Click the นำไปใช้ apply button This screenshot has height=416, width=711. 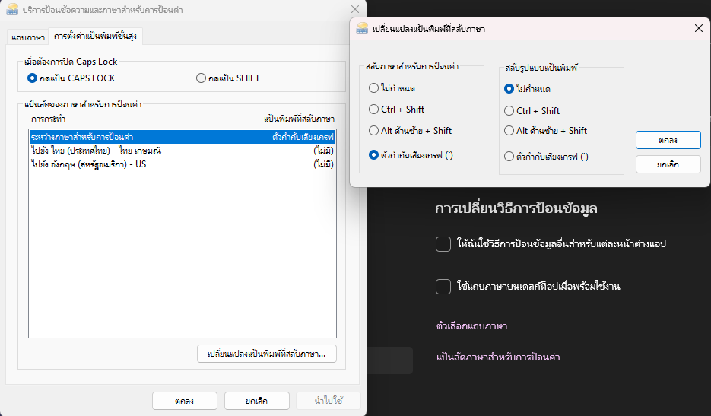329,401
